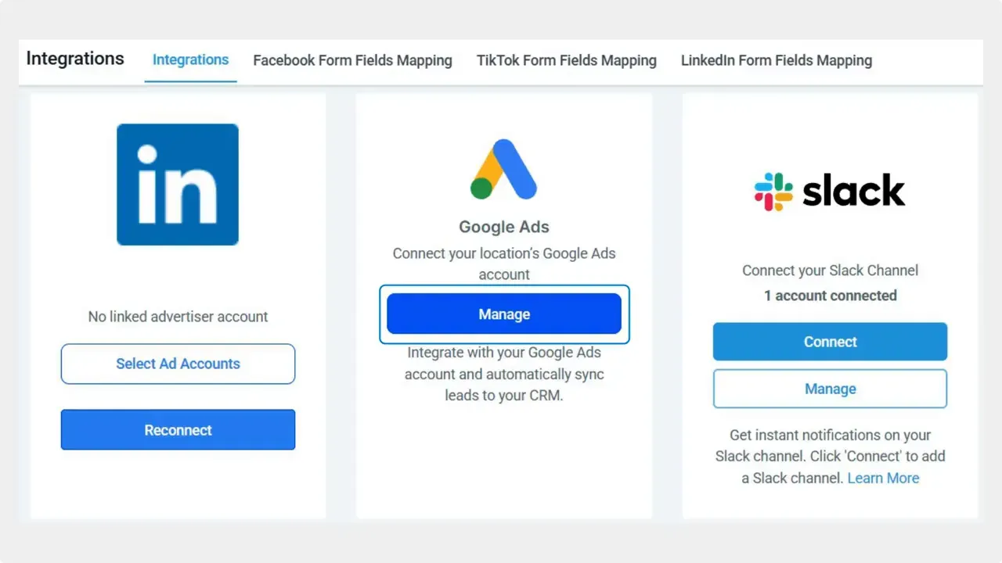Viewport: 1002px width, 563px height.
Task: Click 'No linked advertiser account' message
Action: click(177, 316)
